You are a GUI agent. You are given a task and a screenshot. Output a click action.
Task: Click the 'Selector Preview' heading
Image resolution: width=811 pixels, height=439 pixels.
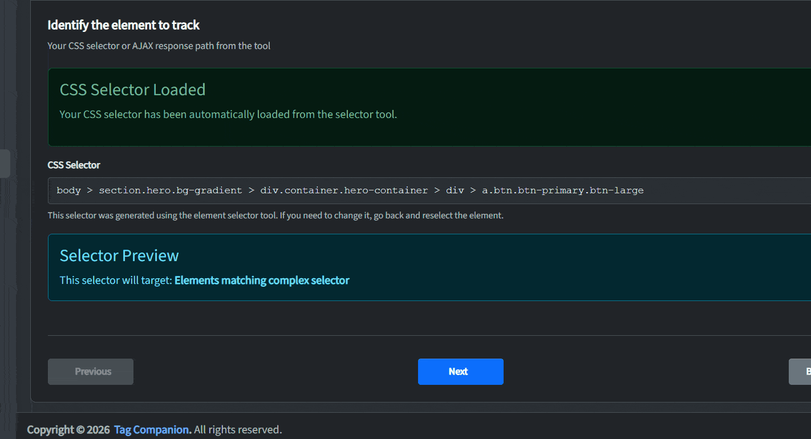click(x=119, y=255)
